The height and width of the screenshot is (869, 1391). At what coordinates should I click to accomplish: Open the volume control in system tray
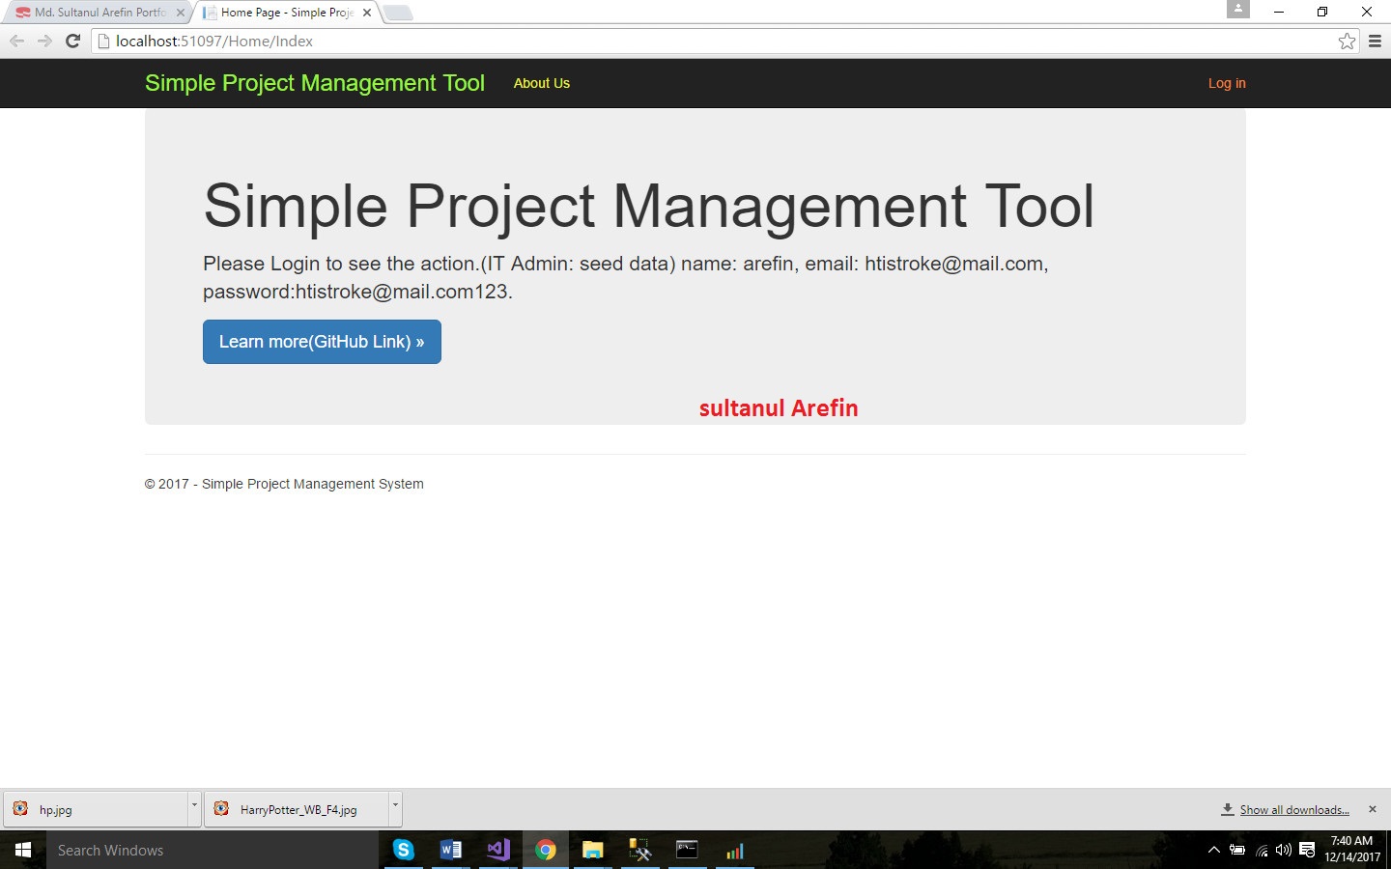pos(1283,850)
